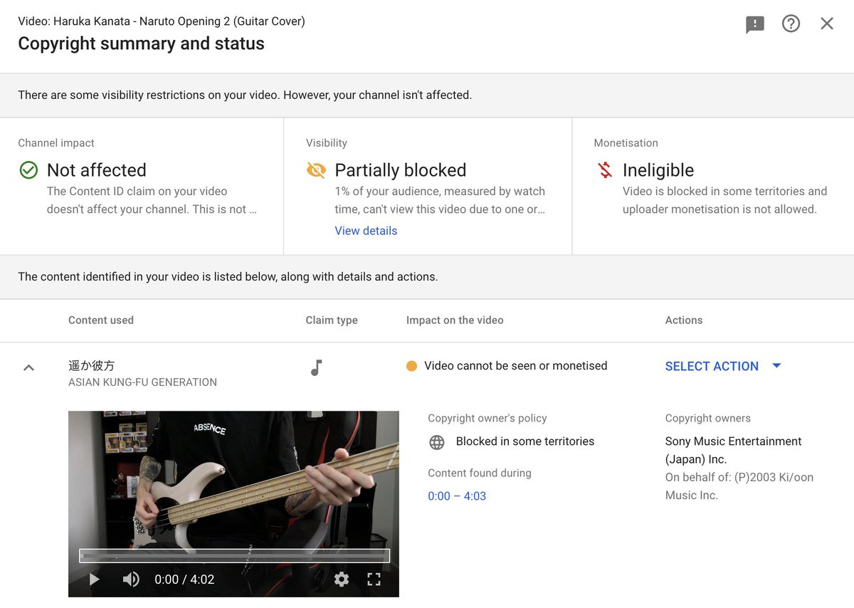Click the video progress bar

point(234,556)
